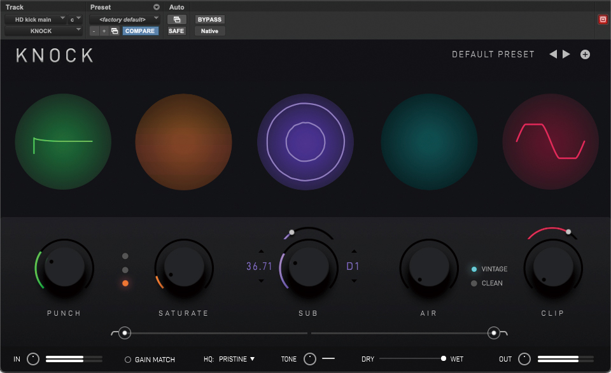Viewport: 611px width, 373px height.
Task: Open the Preset settings menu arrow
Action: pyautogui.click(x=157, y=7)
